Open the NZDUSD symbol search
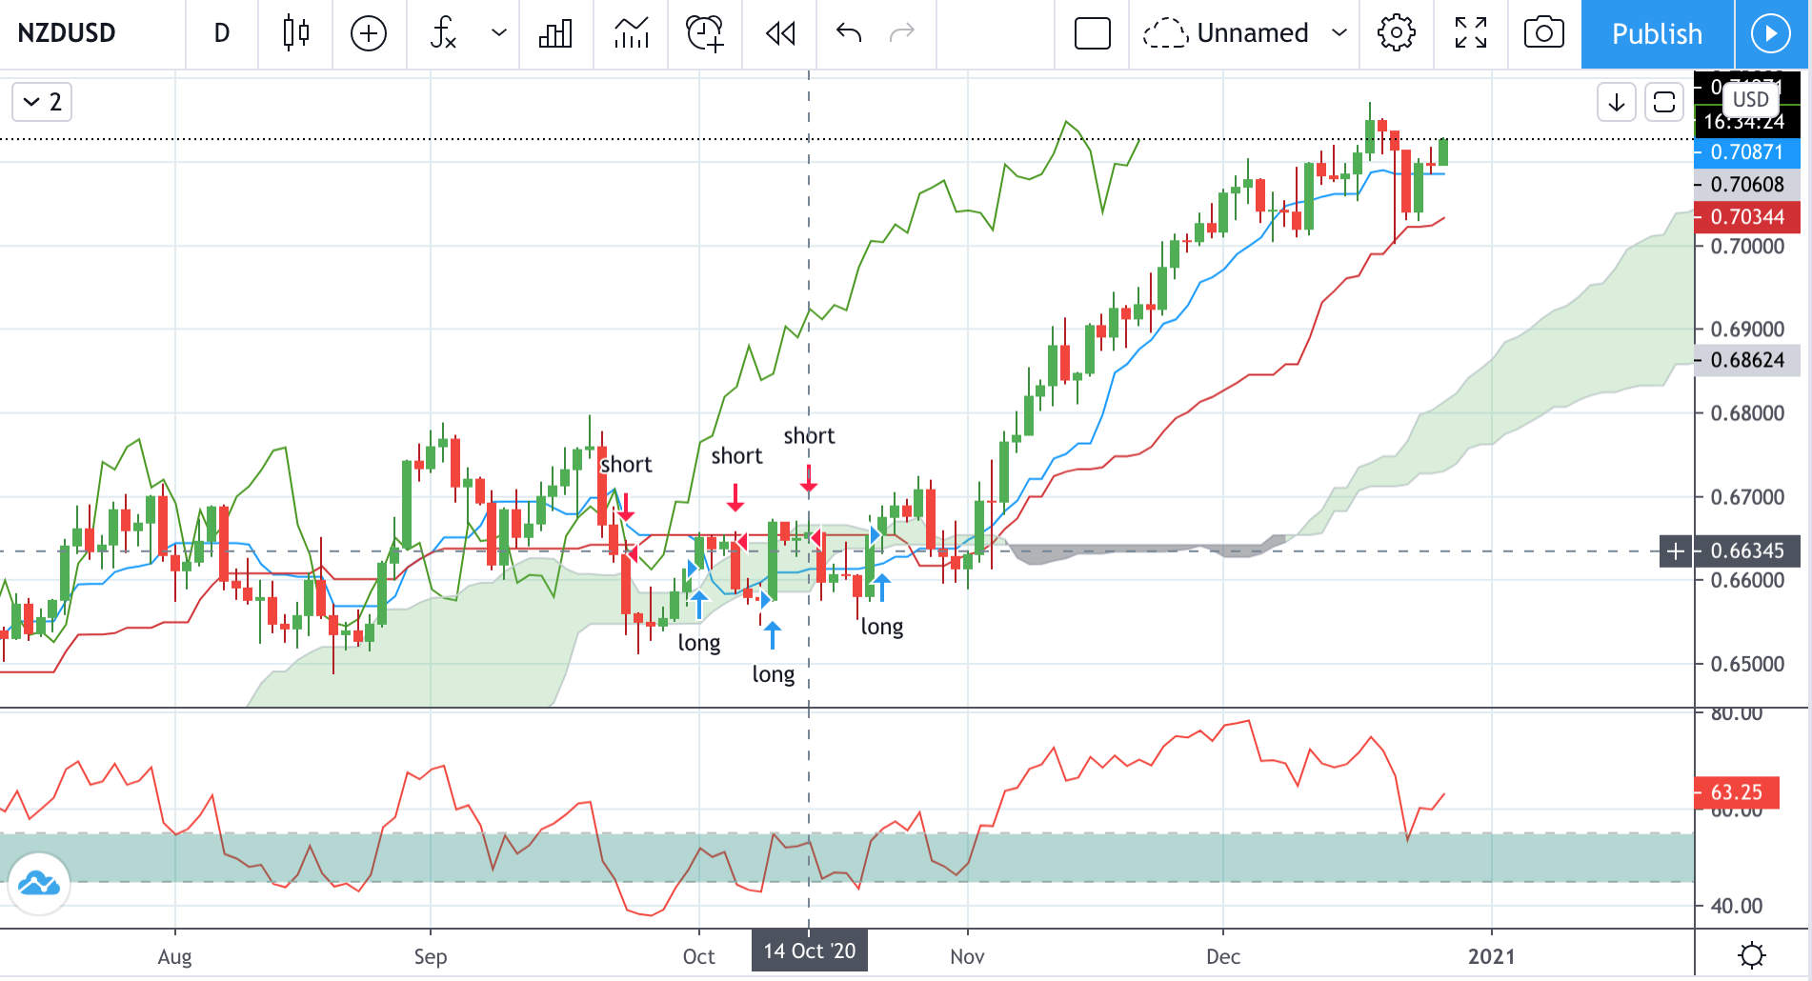 [67, 33]
